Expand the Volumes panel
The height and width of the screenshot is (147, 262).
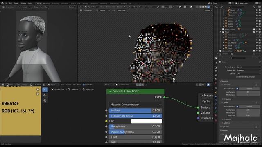click(x=224, y=130)
